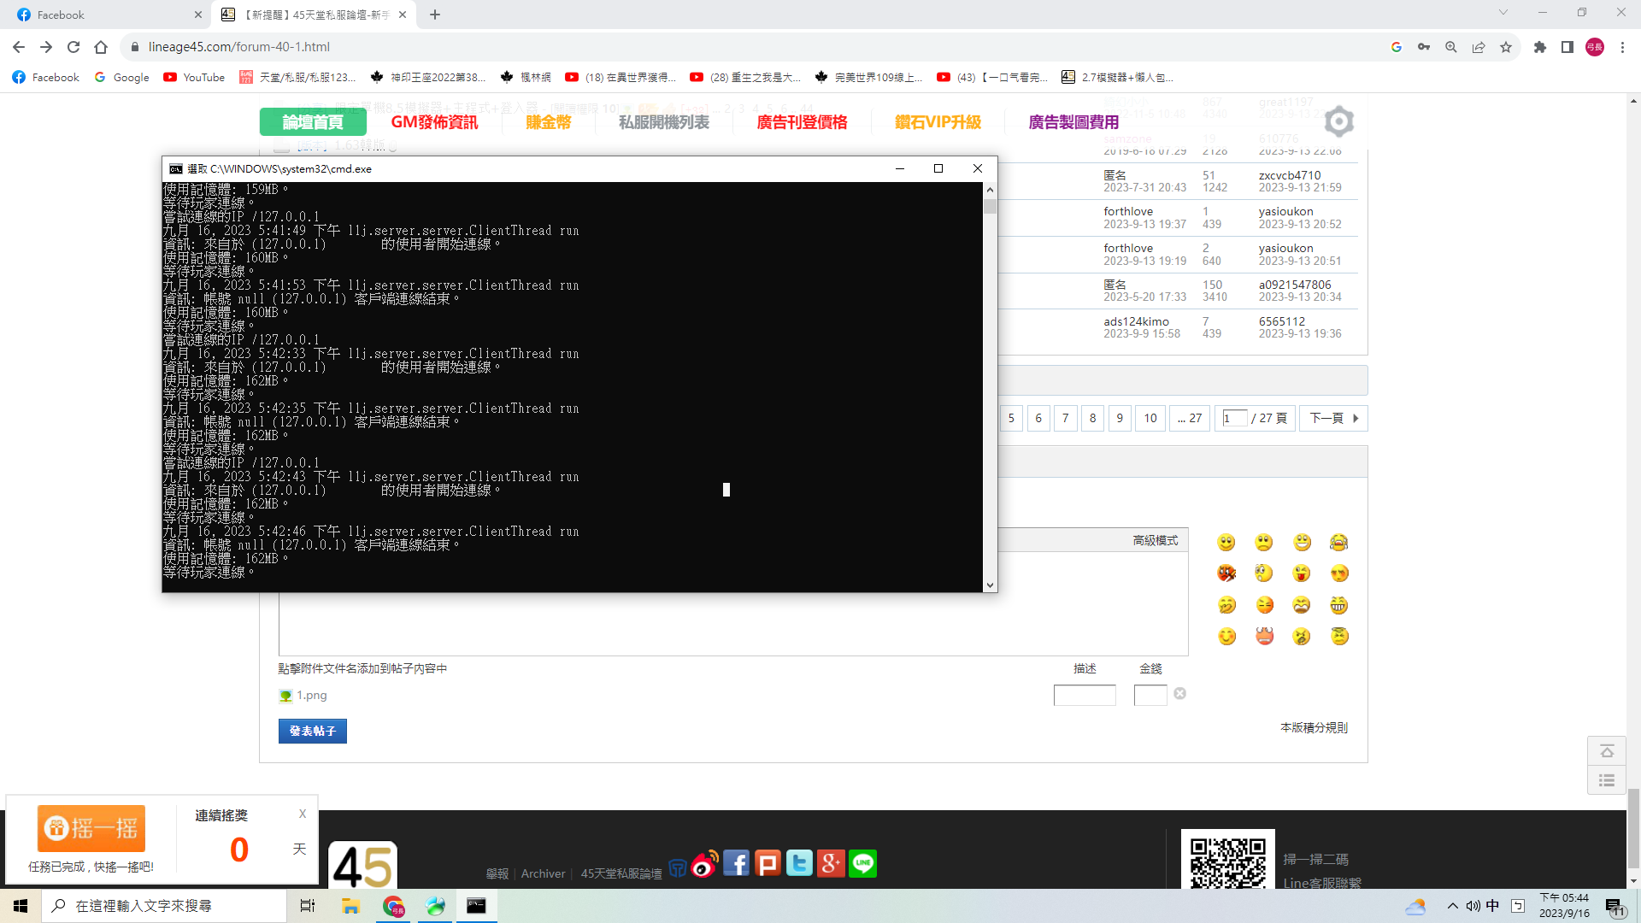
Task: Insert the first smiley emoticon
Action: (x=1226, y=543)
